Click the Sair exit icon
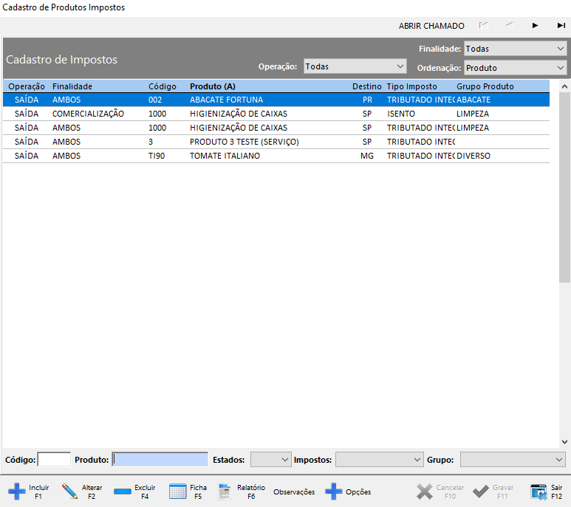The image size is (571, 507). pyautogui.click(x=538, y=492)
